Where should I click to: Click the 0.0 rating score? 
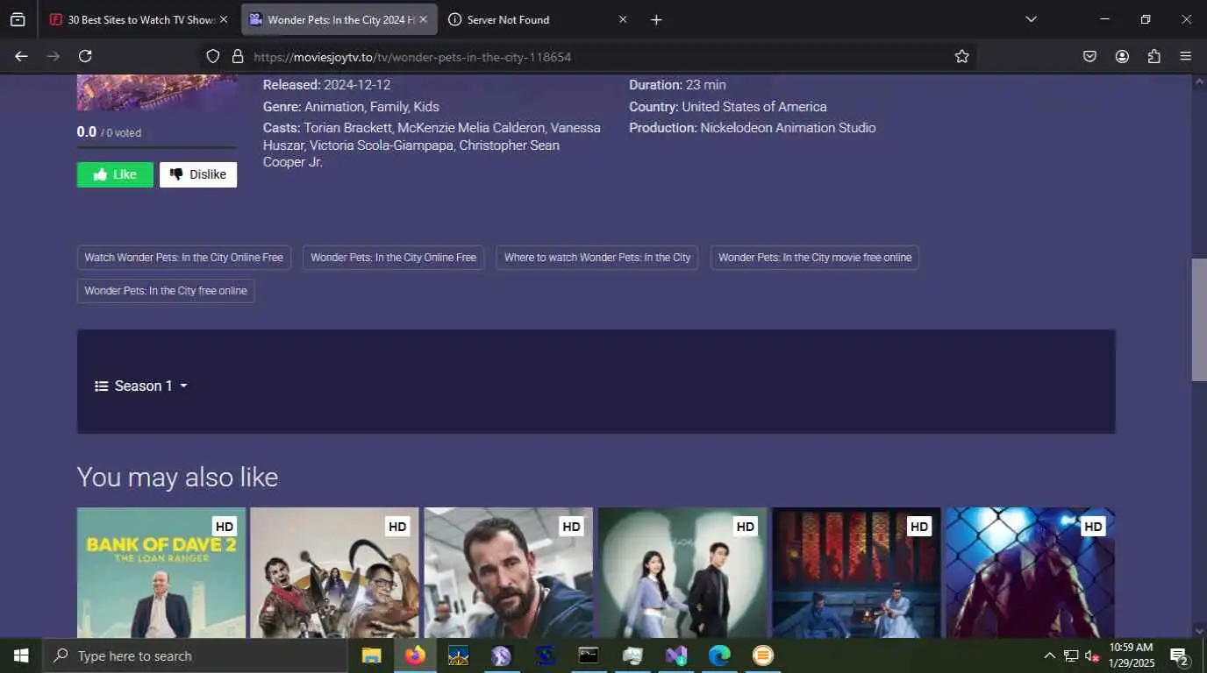(x=87, y=132)
